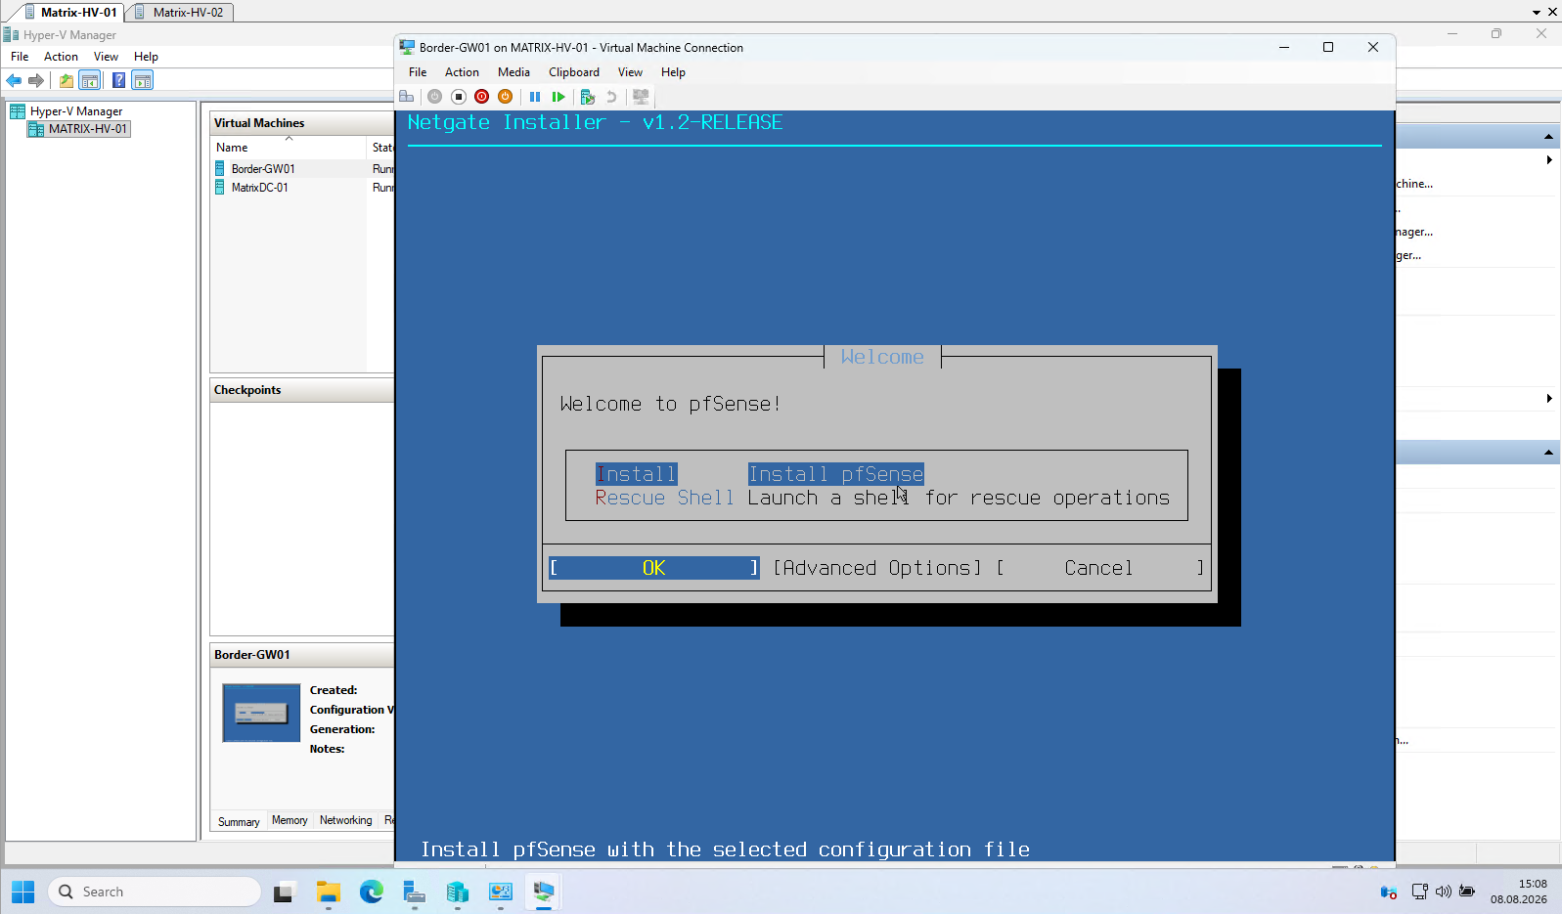
Task: Select MATRIX-HV-01 server in tree
Action: (78, 129)
